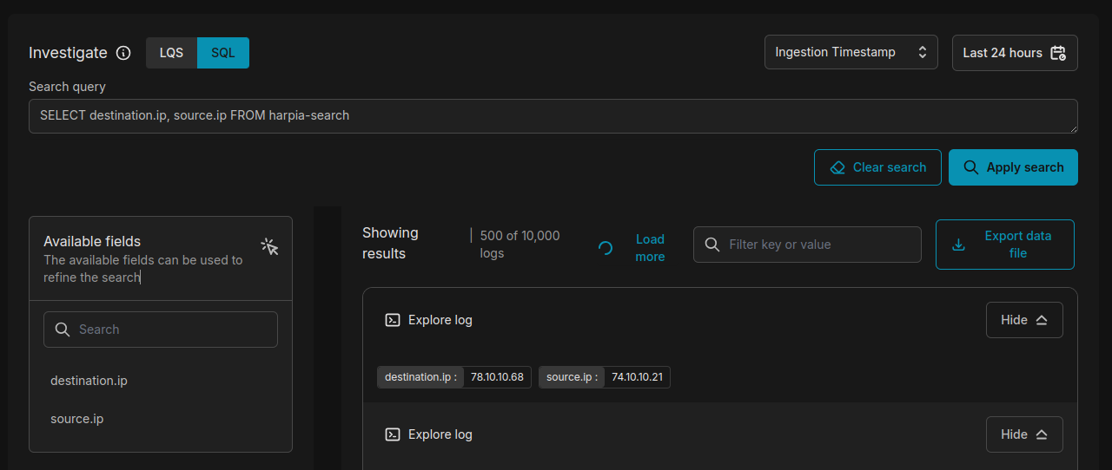The width and height of the screenshot is (1112, 470).
Task: Click the 500 of 10,000 logs count text
Action: 520,245
